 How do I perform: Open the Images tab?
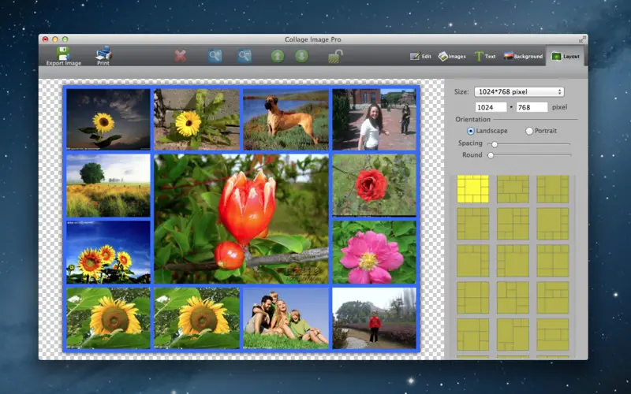coord(452,57)
